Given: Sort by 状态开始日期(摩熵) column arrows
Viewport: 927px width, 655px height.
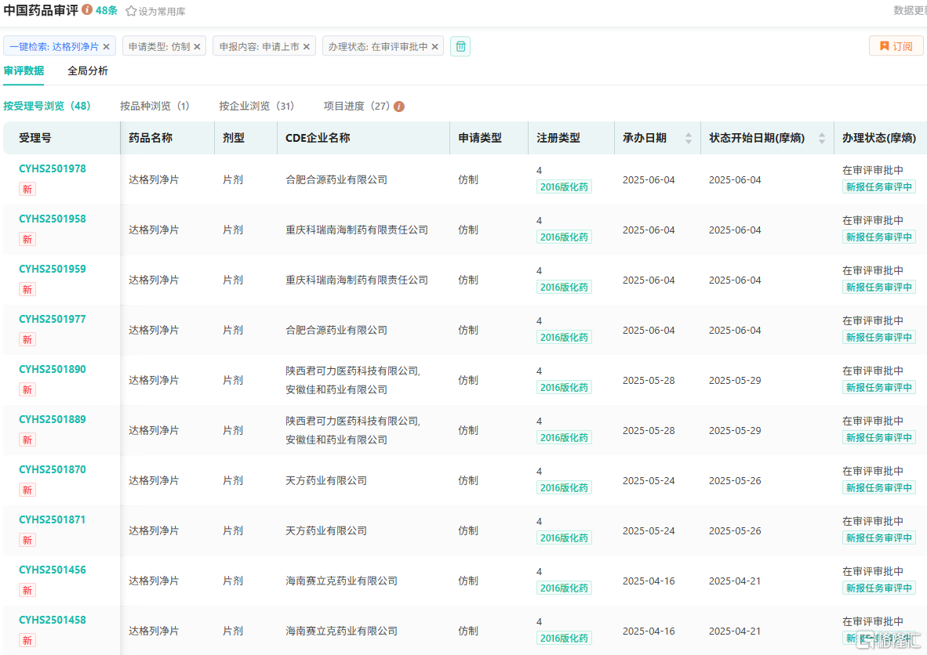Looking at the screenshot, I should pos(822,138).
